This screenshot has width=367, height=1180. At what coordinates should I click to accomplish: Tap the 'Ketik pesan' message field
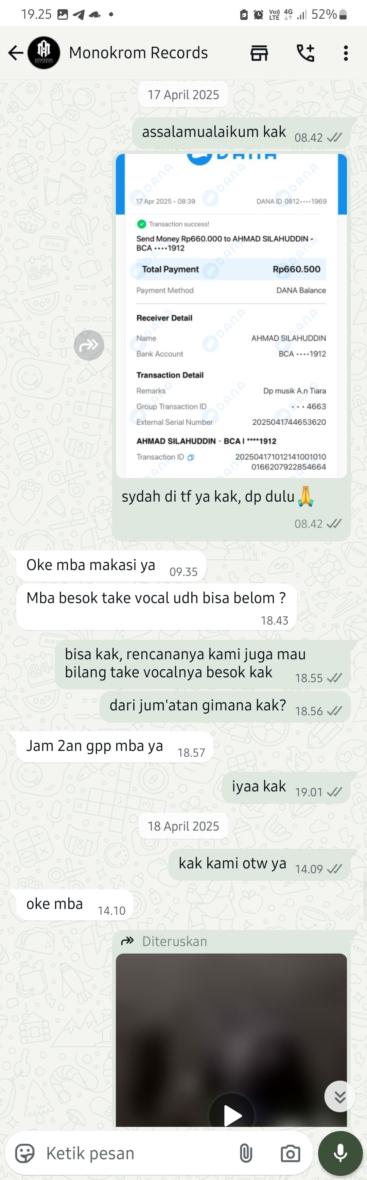point(137,1153)
